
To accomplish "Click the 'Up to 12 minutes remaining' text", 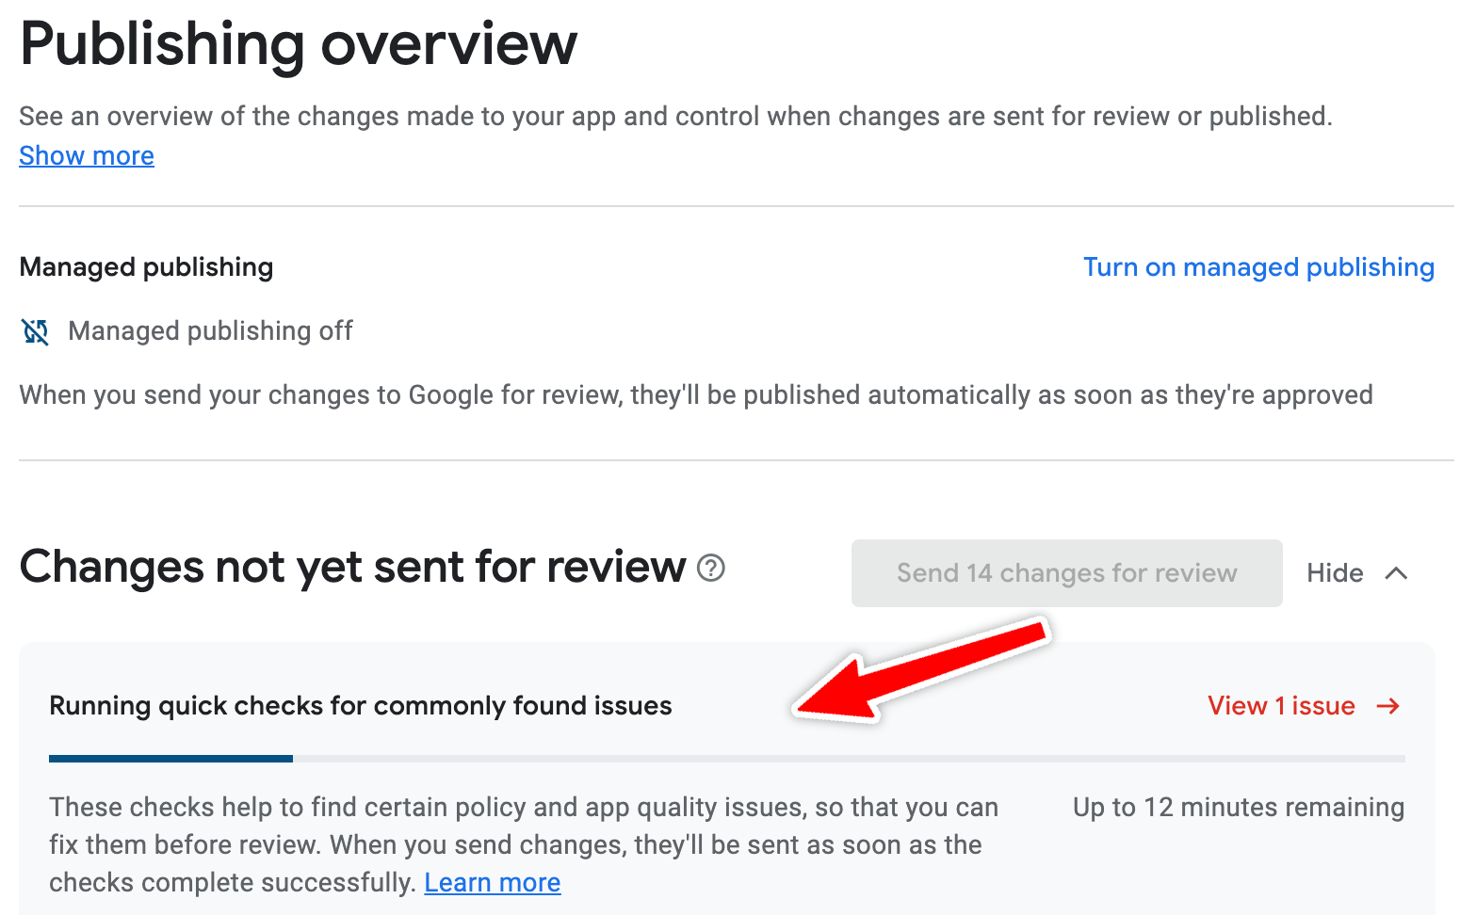I will coord(1238,808).
